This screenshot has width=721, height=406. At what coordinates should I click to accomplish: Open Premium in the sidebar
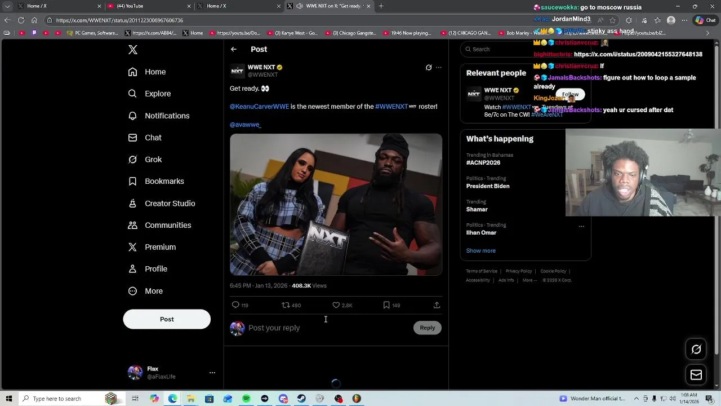coord(152,247)
